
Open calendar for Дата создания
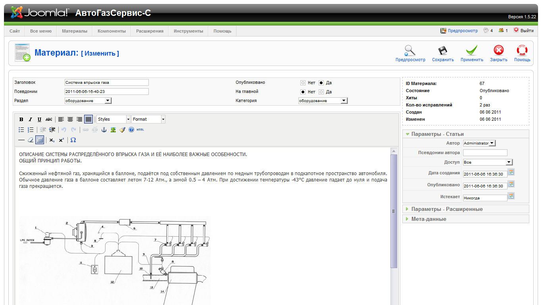pos(511,172)
